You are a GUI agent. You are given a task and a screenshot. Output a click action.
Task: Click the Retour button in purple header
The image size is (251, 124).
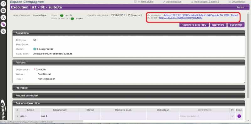click(x=240, y=7)
